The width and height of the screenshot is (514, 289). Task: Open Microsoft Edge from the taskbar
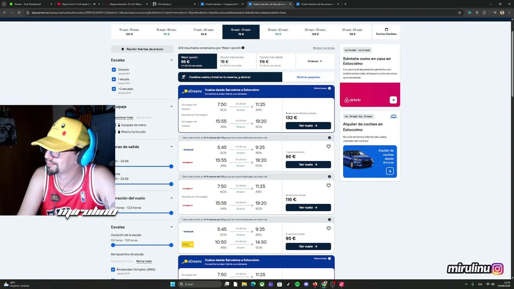253,284
